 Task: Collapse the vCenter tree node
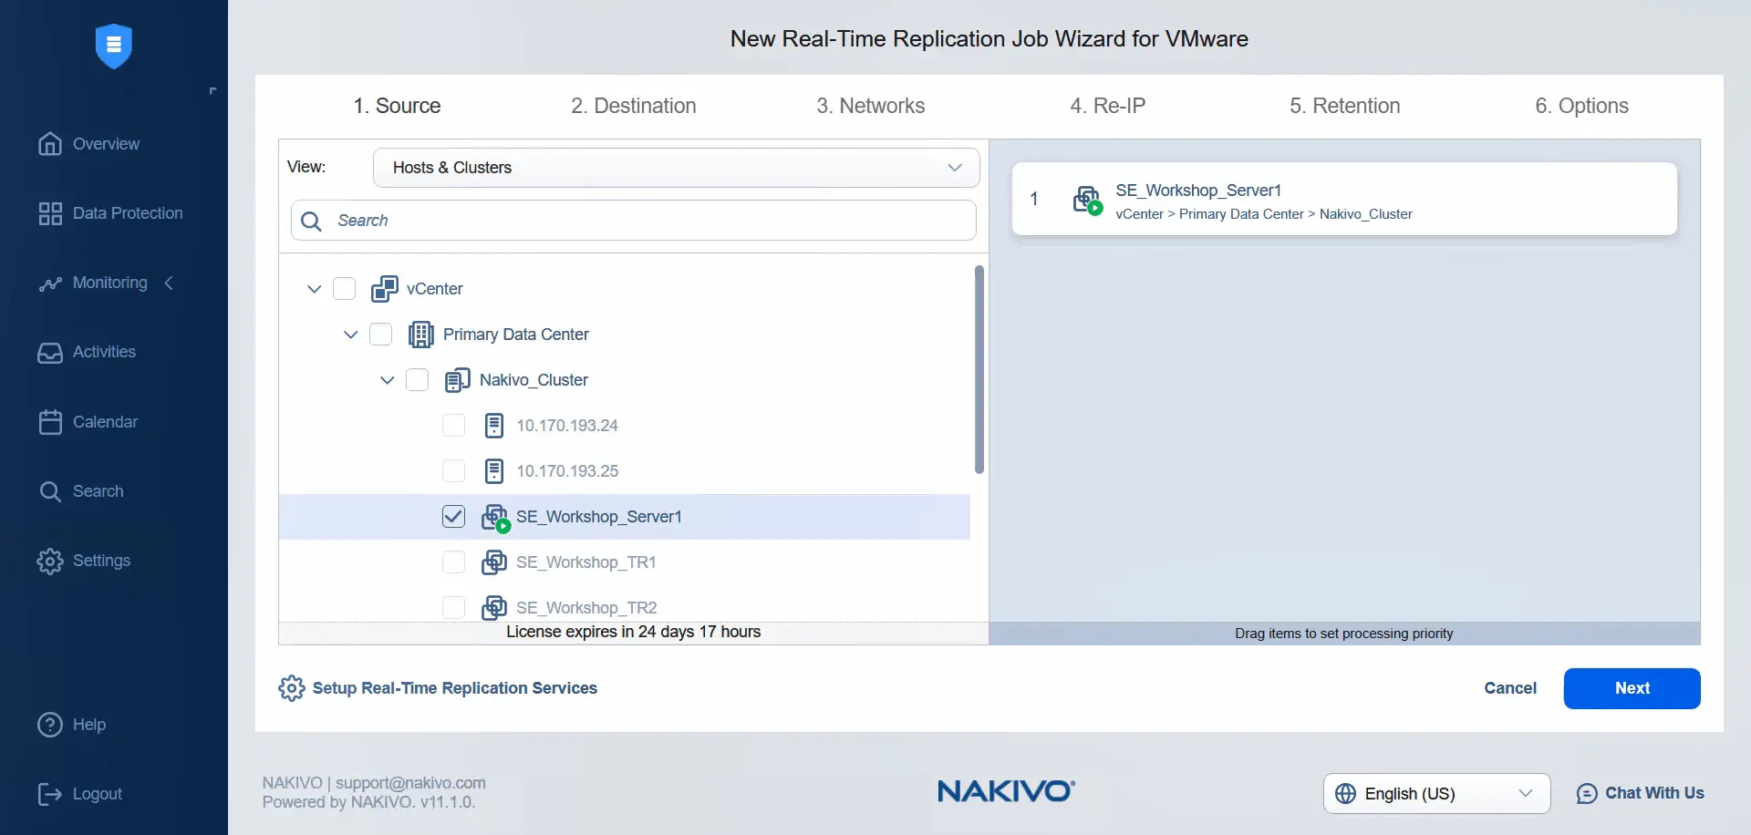315,288
